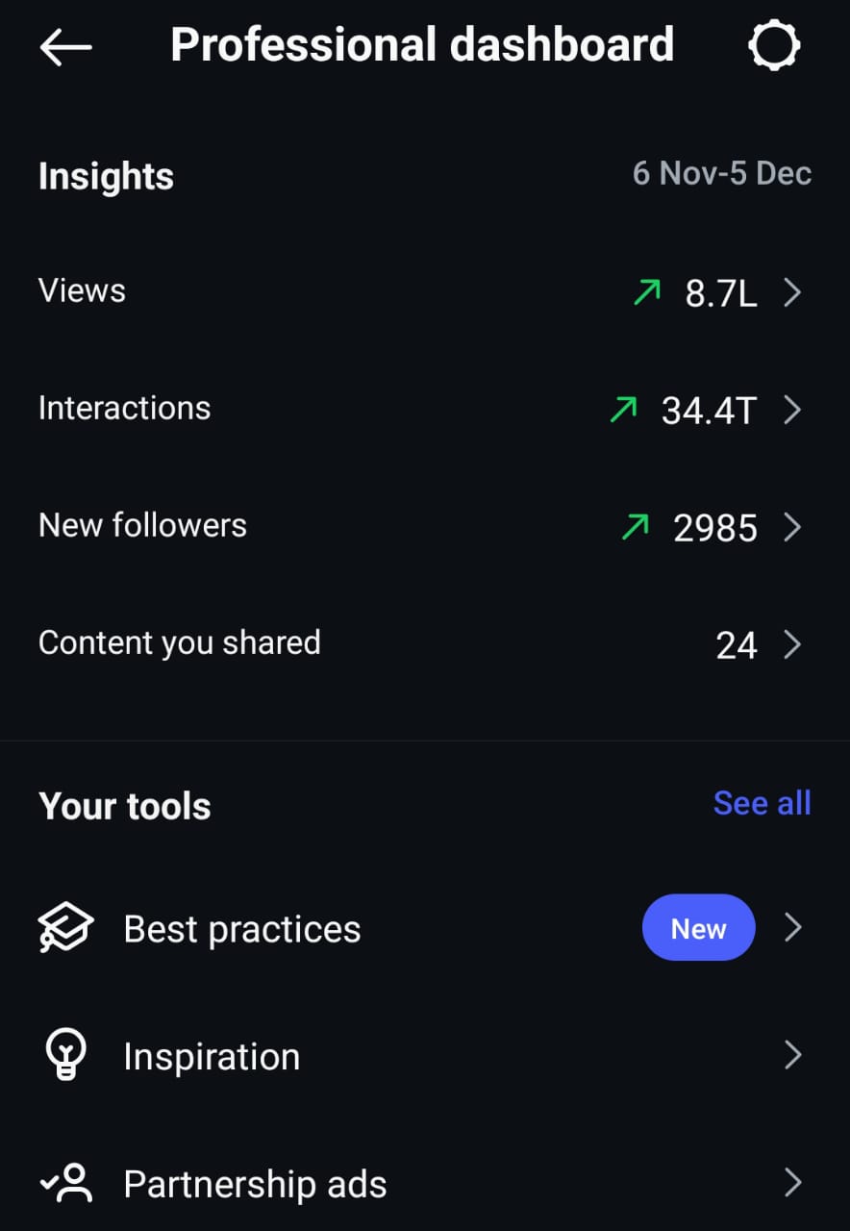
Task: Tap green trend arrow beside New followers
Action: click(x=636, y=527)
